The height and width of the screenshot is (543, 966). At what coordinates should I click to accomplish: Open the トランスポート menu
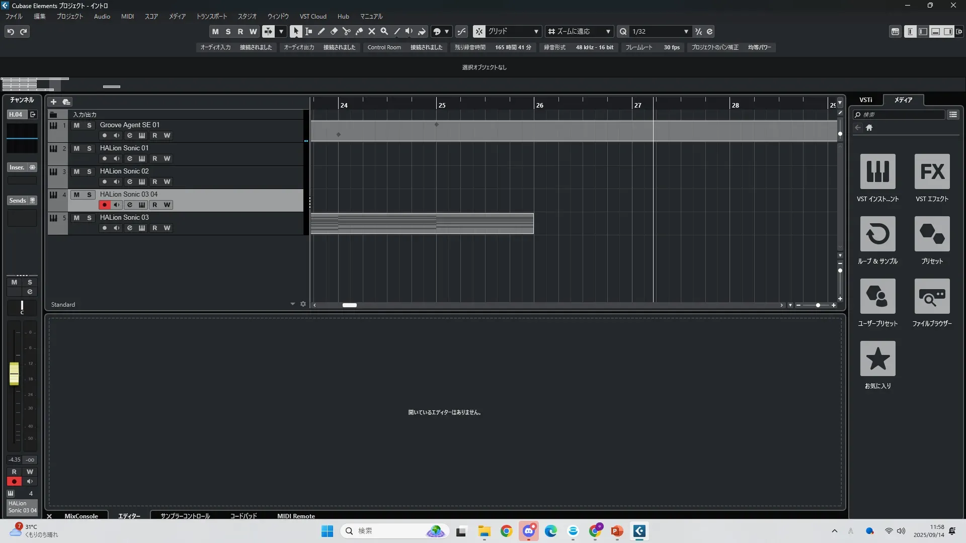click(x=211, y=16)
